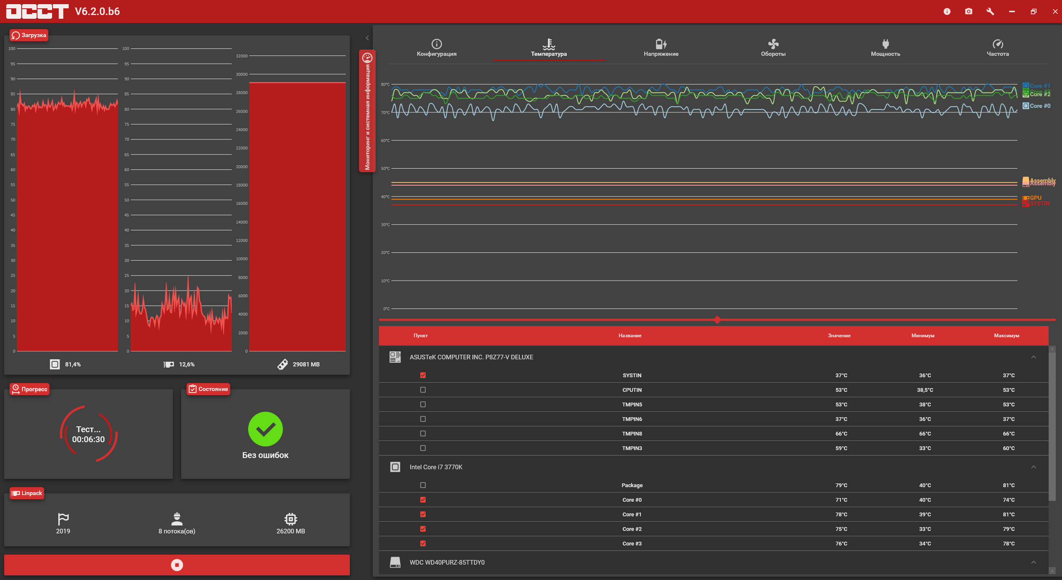Open settings via the wrench icon
This screenshot has width=1062, height=580.
(x=990, y=11)
